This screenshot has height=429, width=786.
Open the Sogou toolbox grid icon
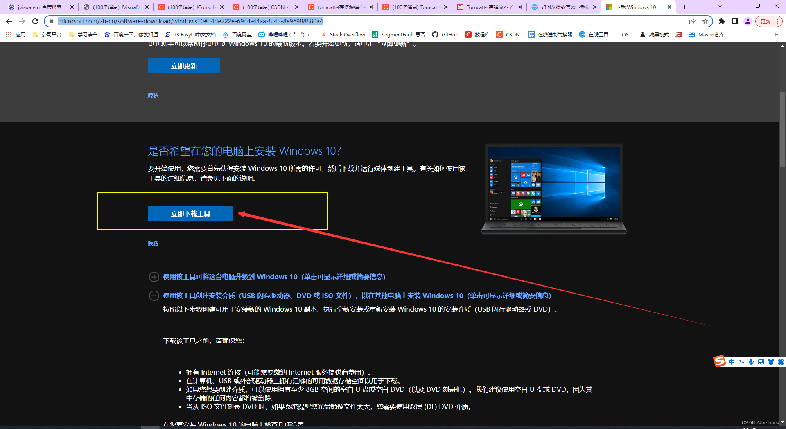tap(781, 362)
